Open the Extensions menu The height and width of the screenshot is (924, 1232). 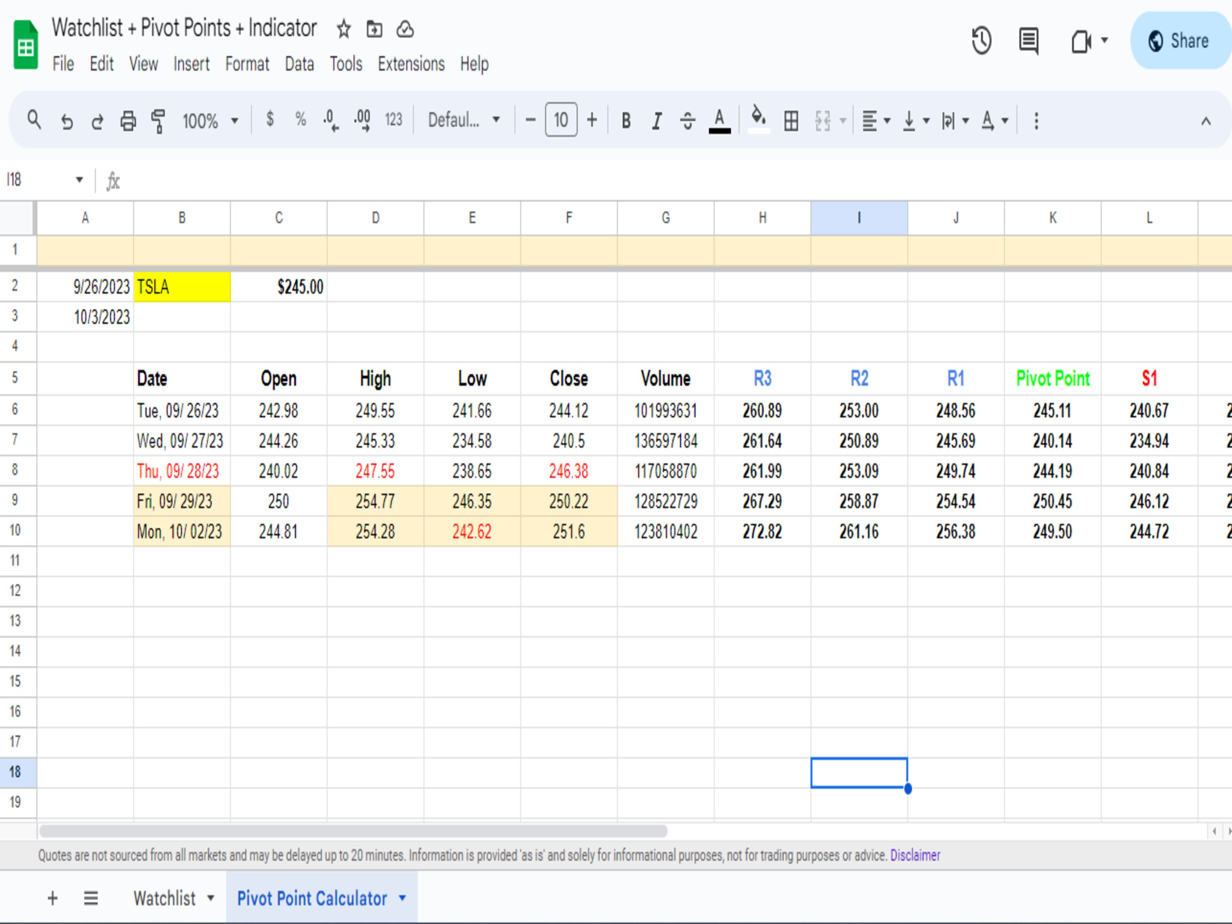[411, 64]
